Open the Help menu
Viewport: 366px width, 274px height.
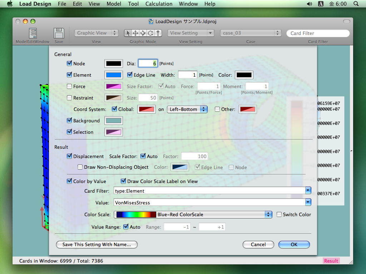210,4
